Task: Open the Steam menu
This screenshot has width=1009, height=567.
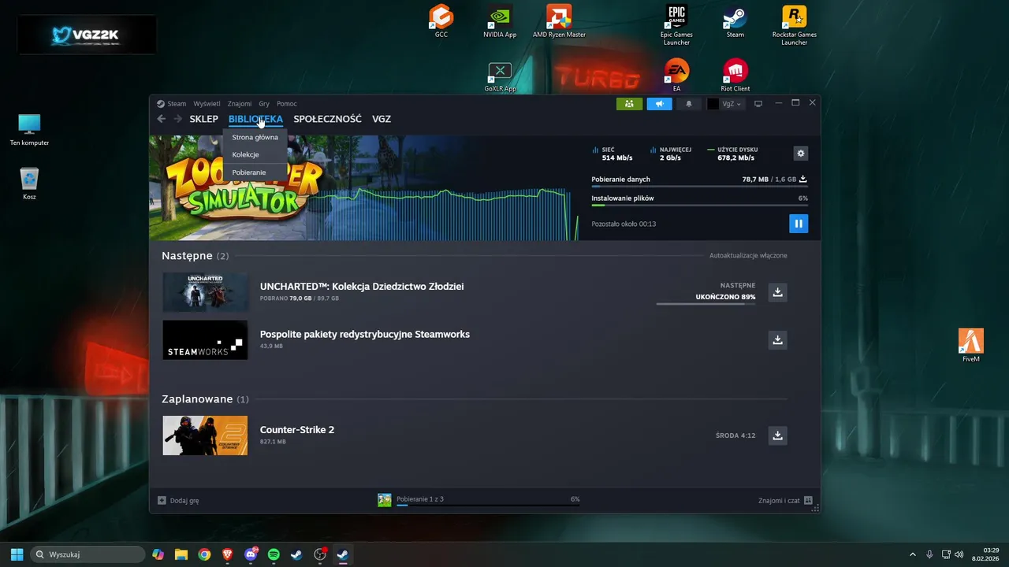Action: (x=176, y=104)
